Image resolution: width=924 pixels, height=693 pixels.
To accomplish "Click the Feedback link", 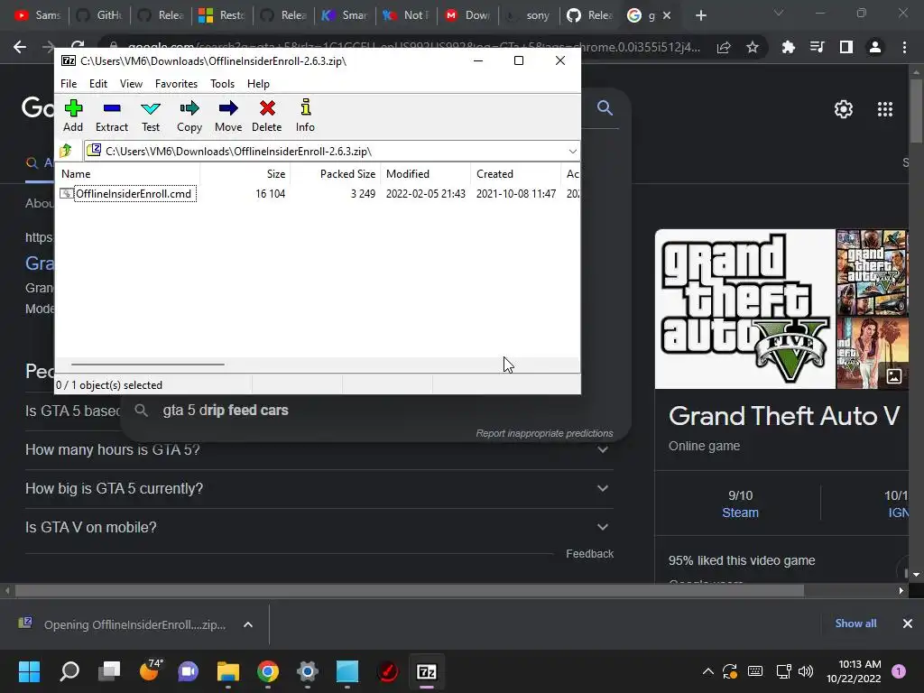I will click(589, 554).
